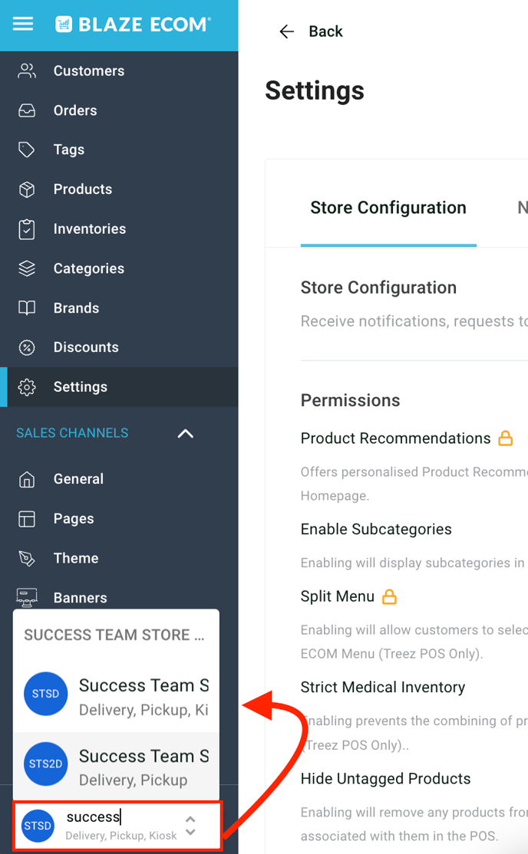528x854 pixels.
Task: Select the STSD store from dropdown list
Action: [x=116, y=693]
